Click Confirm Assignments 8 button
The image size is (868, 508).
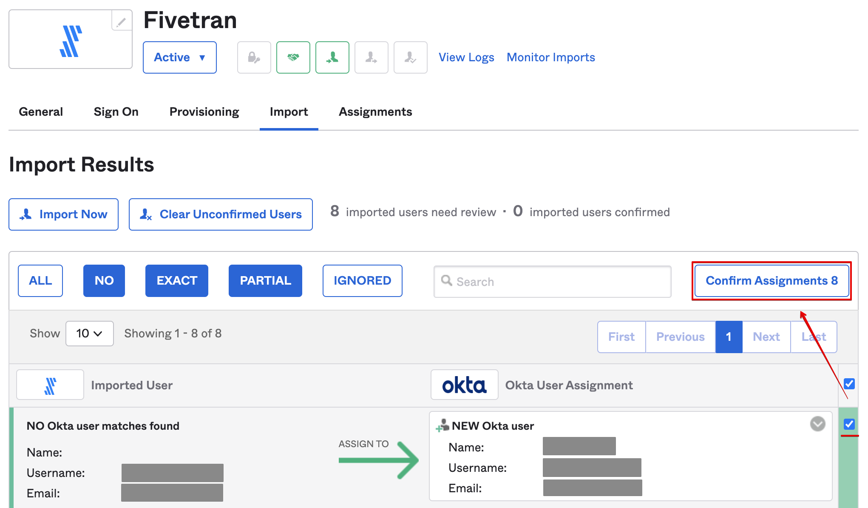tap(772, 281)
